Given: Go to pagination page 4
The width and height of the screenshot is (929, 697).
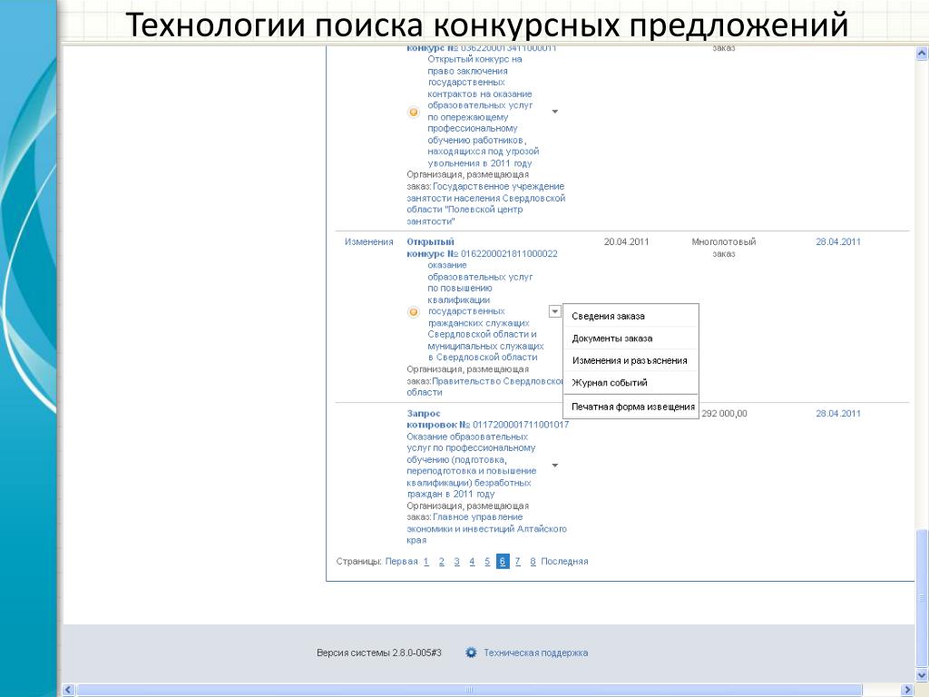Looking at the screenshot, I should point(472,561).
